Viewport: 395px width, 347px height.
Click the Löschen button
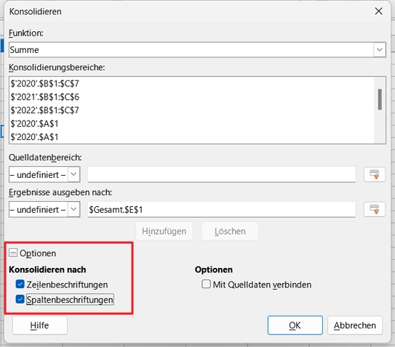(230, 231)
